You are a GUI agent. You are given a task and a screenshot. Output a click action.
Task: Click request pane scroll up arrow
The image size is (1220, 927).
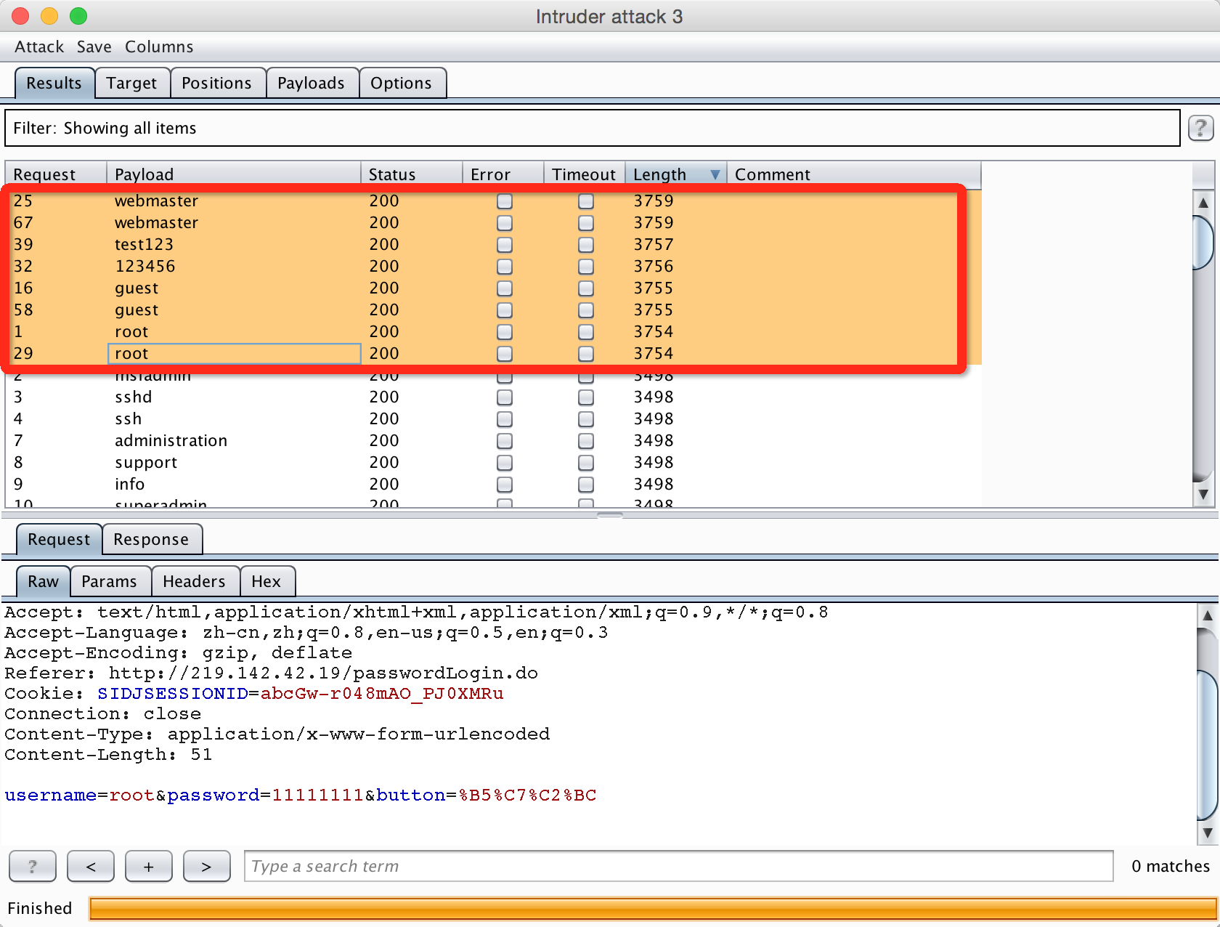pos(1207,615)
